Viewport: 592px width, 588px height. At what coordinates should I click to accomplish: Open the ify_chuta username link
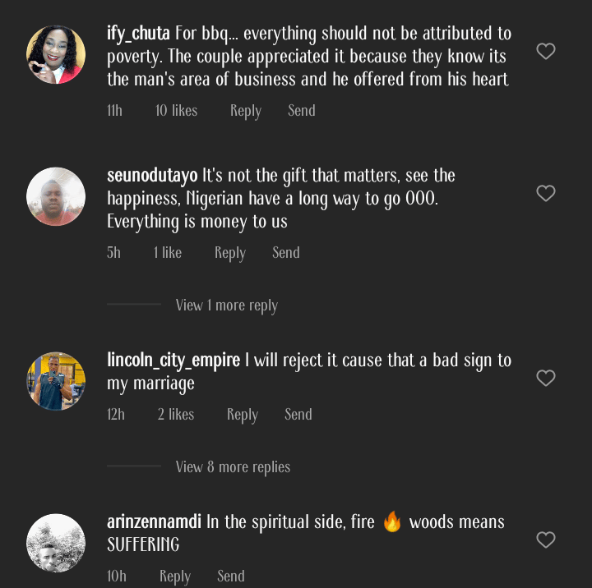138,34
